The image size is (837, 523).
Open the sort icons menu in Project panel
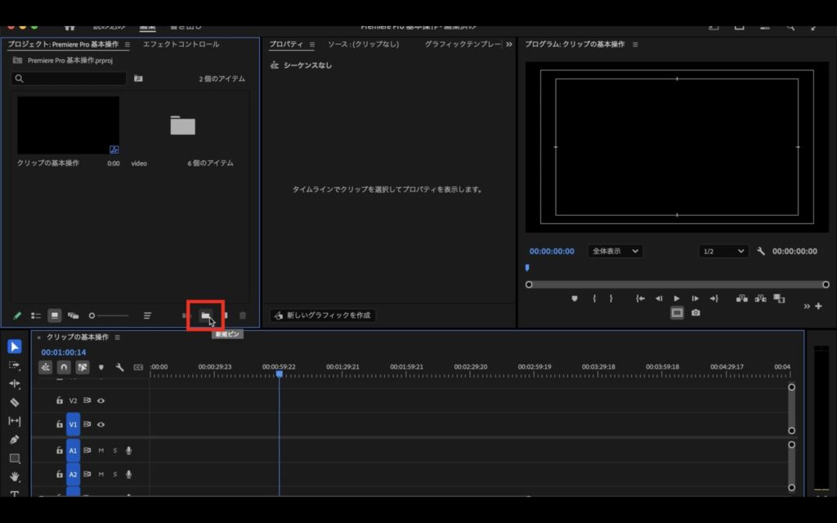point(147,315)
